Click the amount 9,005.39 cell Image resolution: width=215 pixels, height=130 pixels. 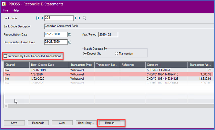coord(200,75)
